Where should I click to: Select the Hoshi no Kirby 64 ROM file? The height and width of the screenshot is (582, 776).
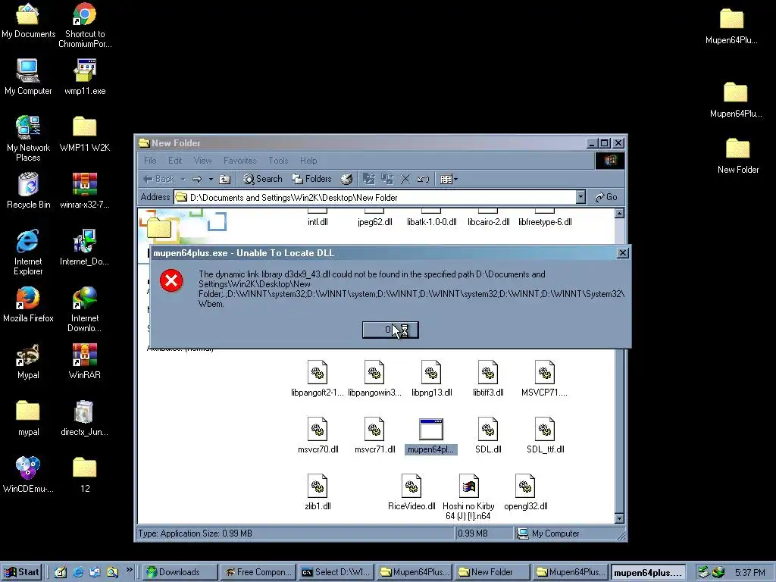click(468, 496)
